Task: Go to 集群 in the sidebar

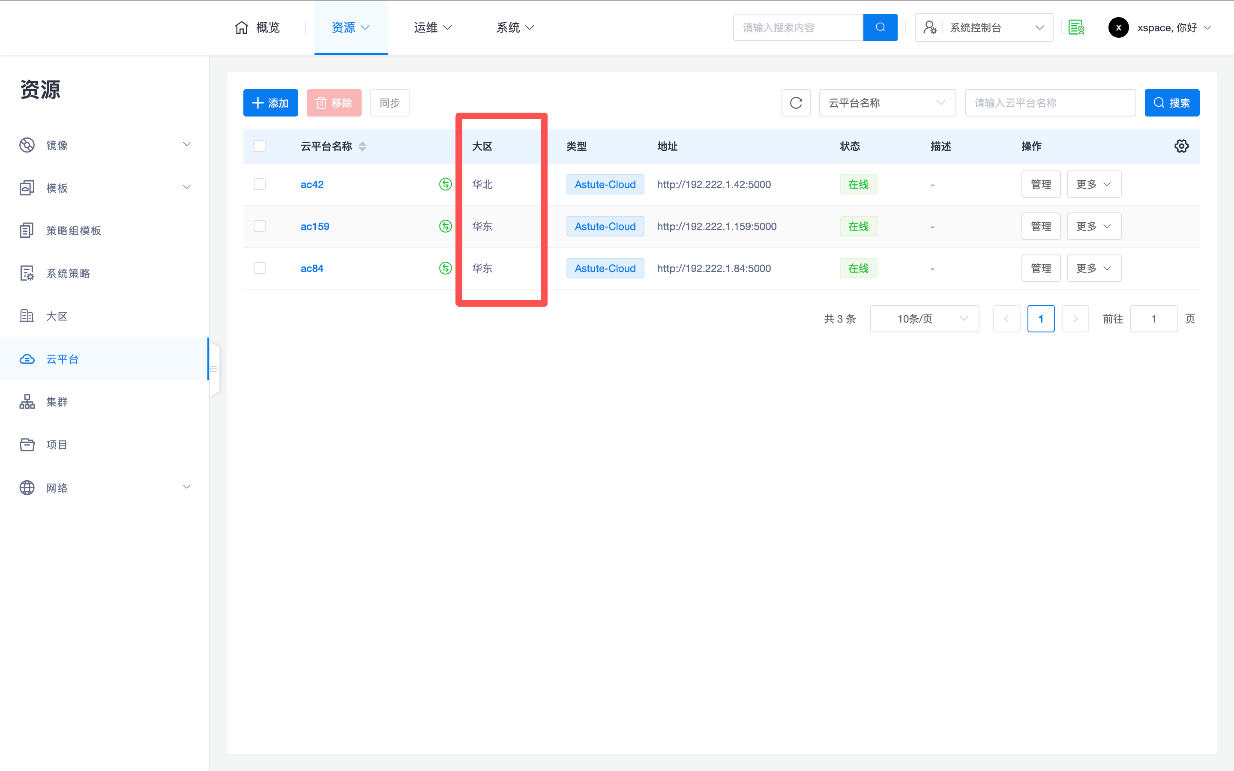Action: [57, 402]
